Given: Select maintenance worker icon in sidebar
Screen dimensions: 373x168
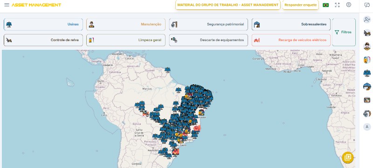Looking at the screenshot, I should click(x=367, y=46).
